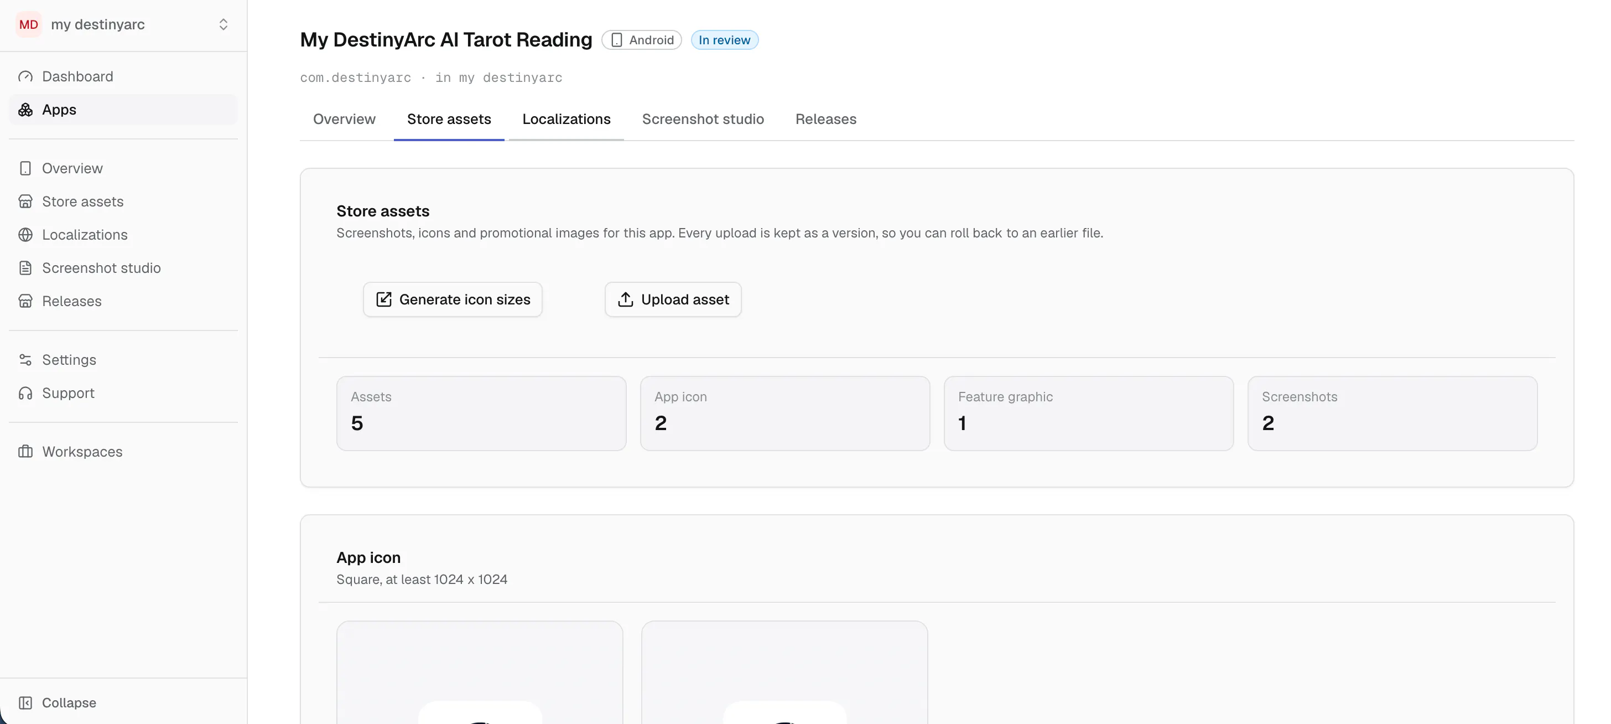This screenshot has width=1611, height=724.
Task: Open Settings in the sidebar
Action: (123, 360)
